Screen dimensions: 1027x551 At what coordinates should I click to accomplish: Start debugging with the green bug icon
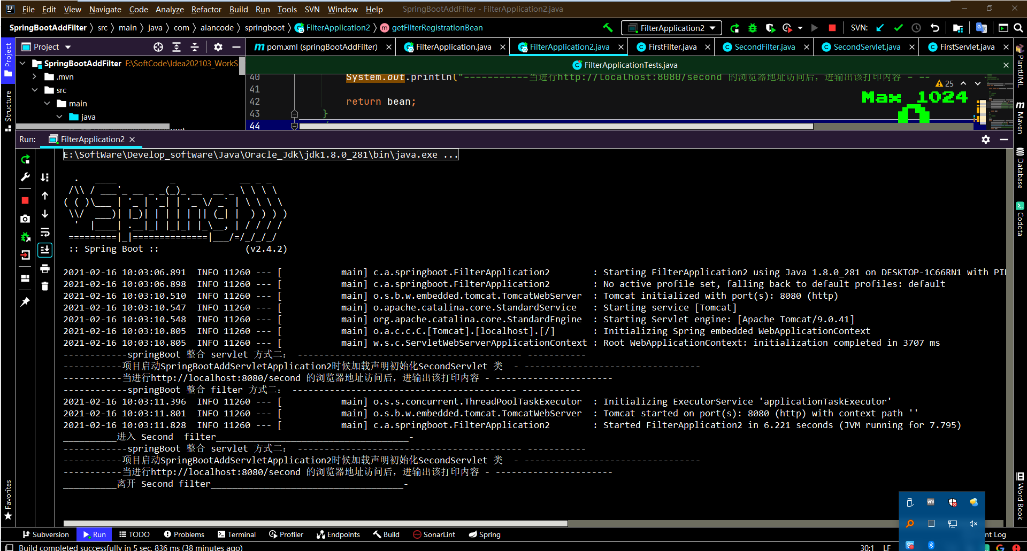coord(753,28)
